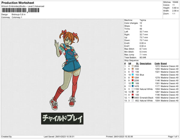The height and width of the screenshot is (139, 180).
Task: Click the 'Colorway 1' value
Action: click(x=17, y=17)
